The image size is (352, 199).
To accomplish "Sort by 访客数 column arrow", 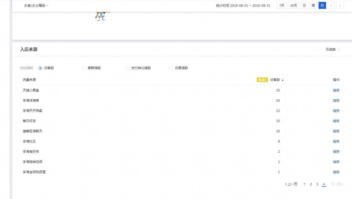I will tap(282, 80).
